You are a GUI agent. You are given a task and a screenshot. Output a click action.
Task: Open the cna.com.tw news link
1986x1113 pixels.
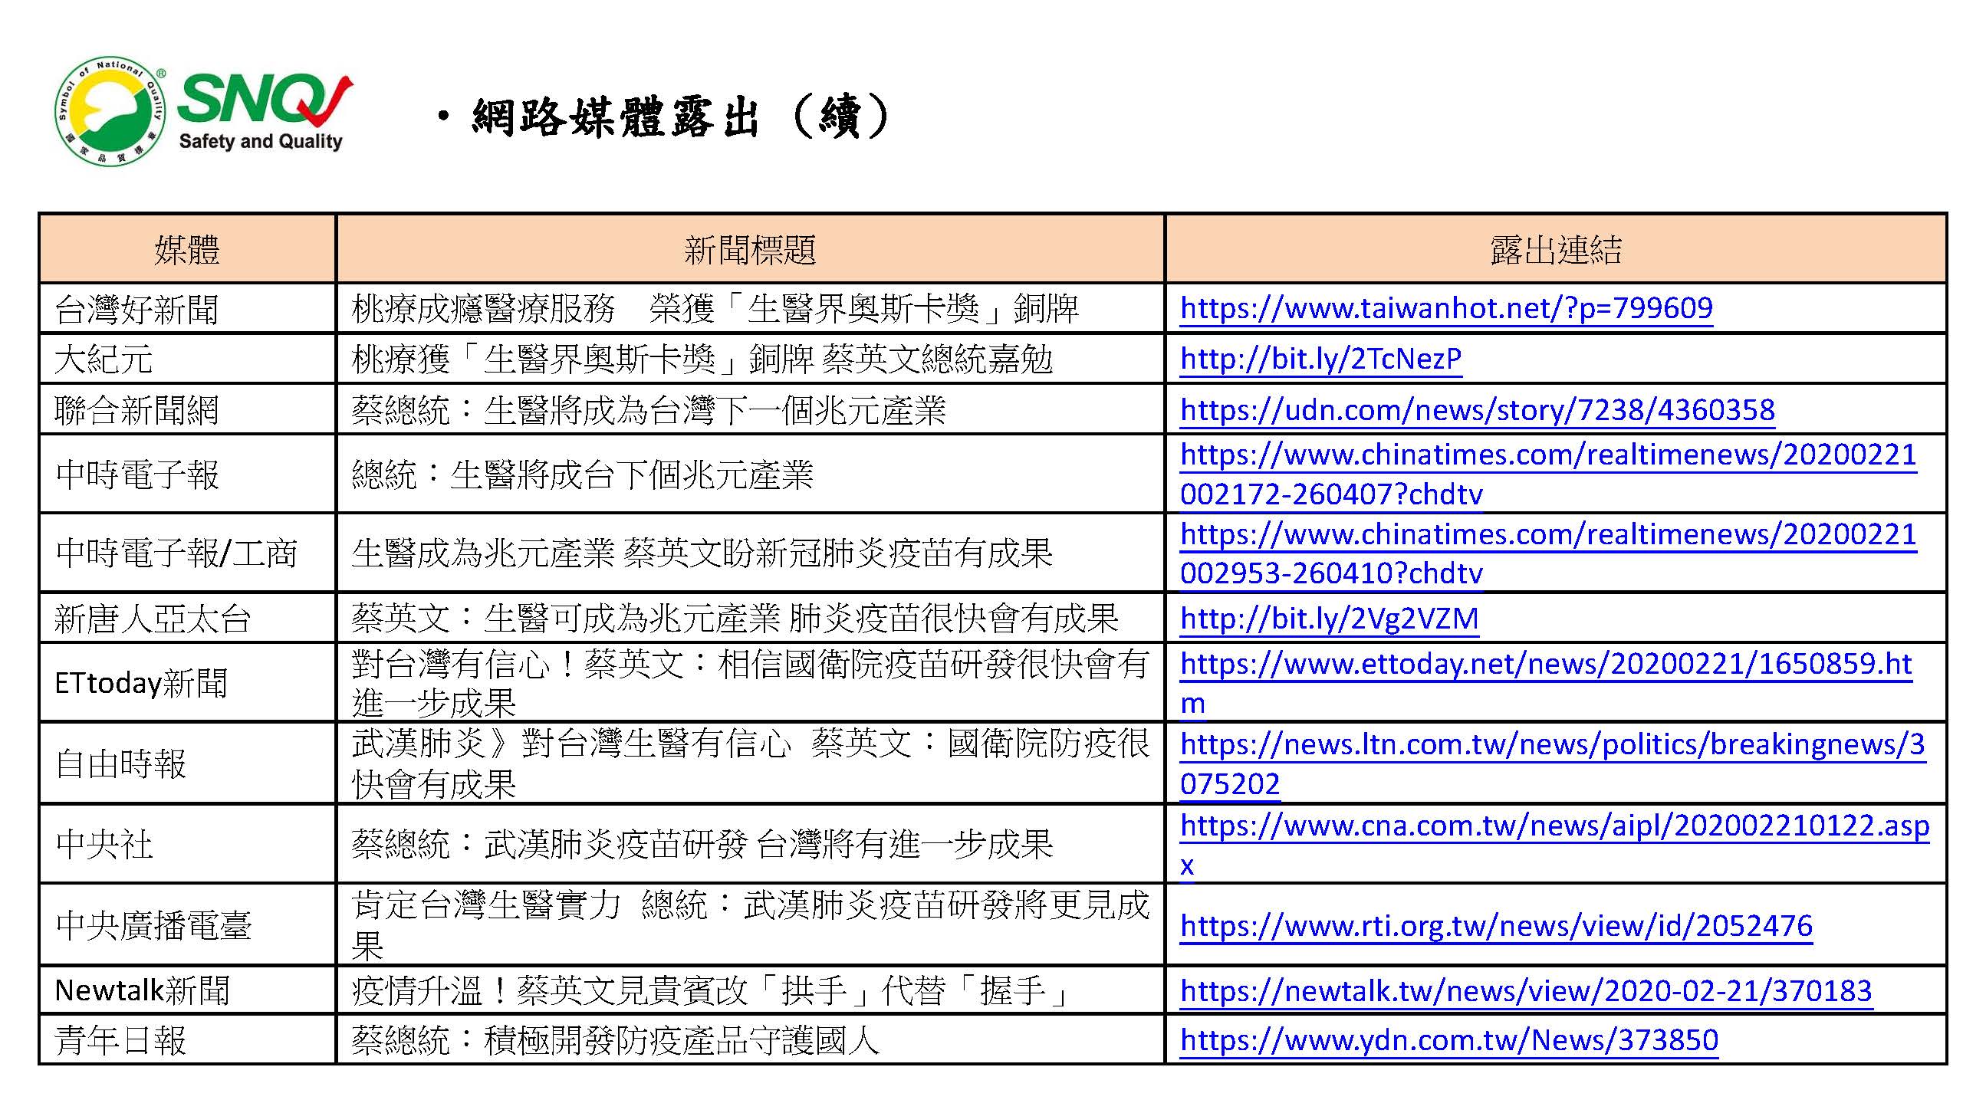(x=1554, y=844)
